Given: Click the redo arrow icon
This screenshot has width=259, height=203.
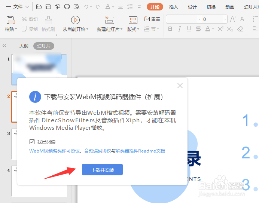Looking at the screenshot, I should [x=98, y=7].
